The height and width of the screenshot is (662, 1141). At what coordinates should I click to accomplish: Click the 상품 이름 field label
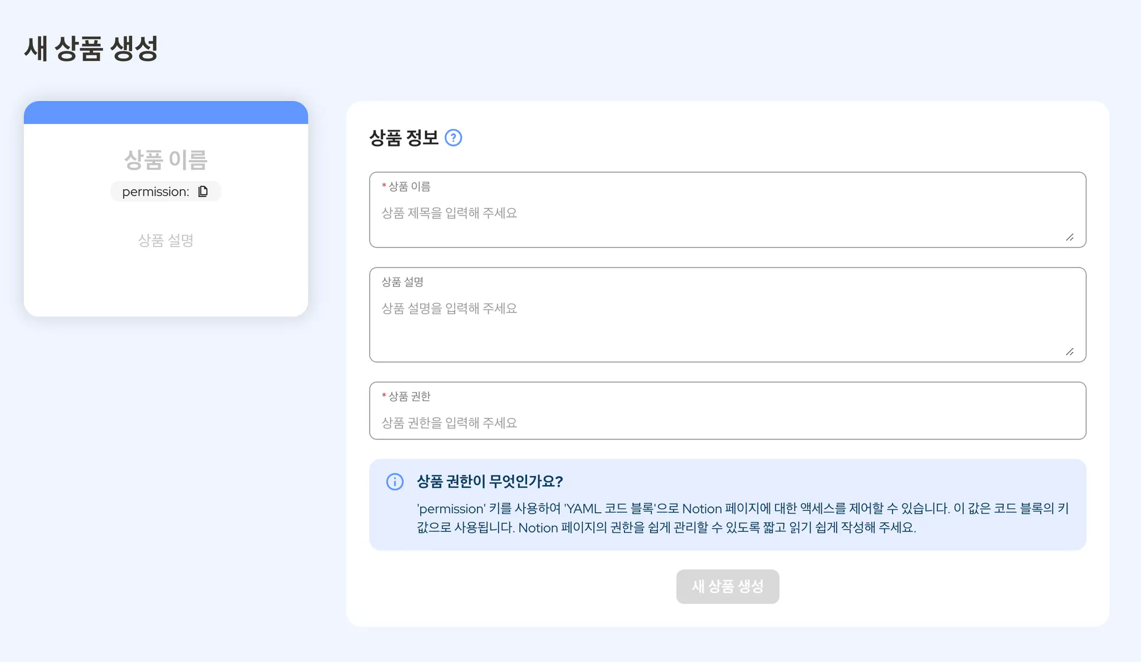[409, 187]
